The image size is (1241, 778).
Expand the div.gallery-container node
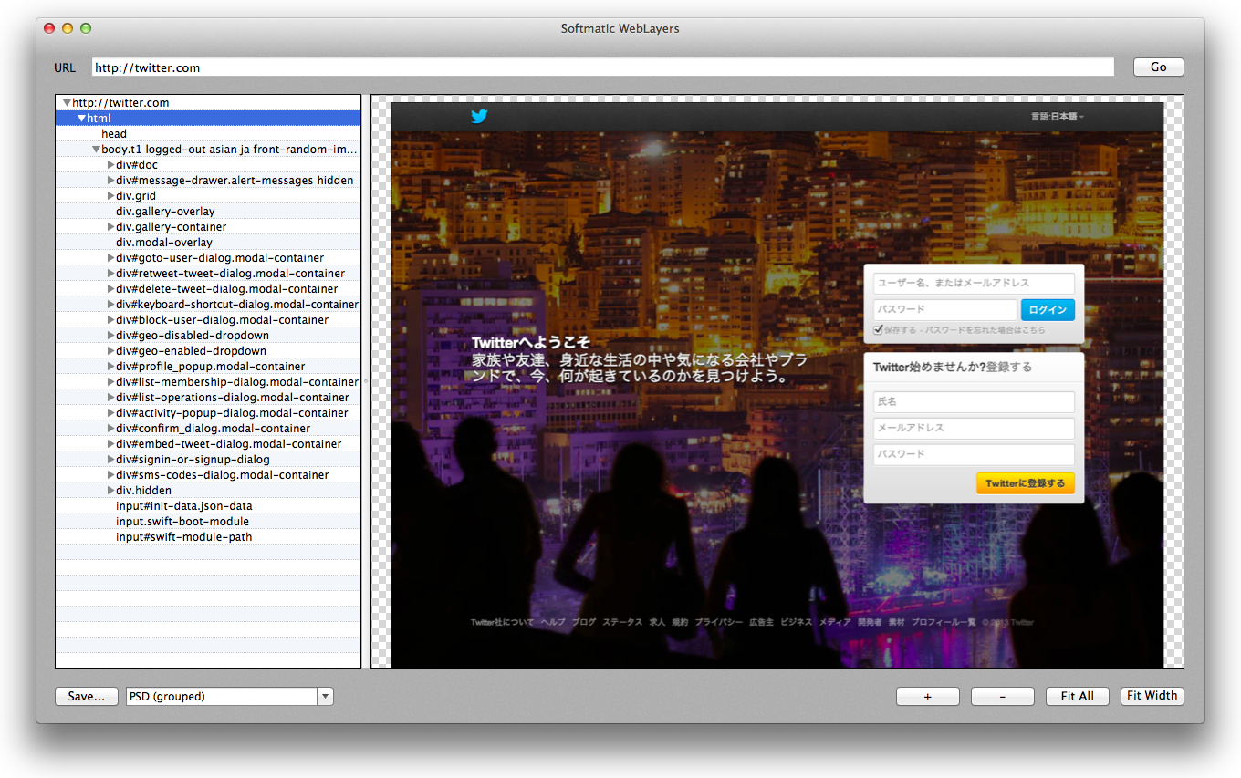tap(110, 227)
